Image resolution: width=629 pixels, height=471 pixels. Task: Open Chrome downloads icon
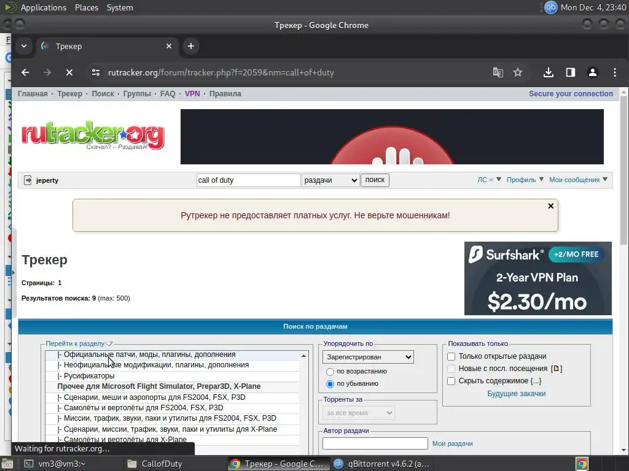[x=549, y=72]
